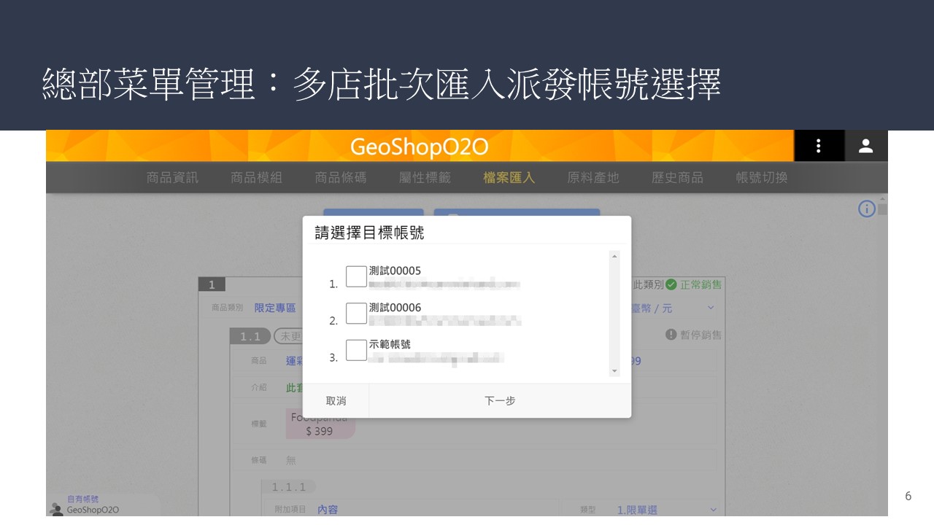
Task: Open the 檔案匯入 tab
Action: pos(509,177)
